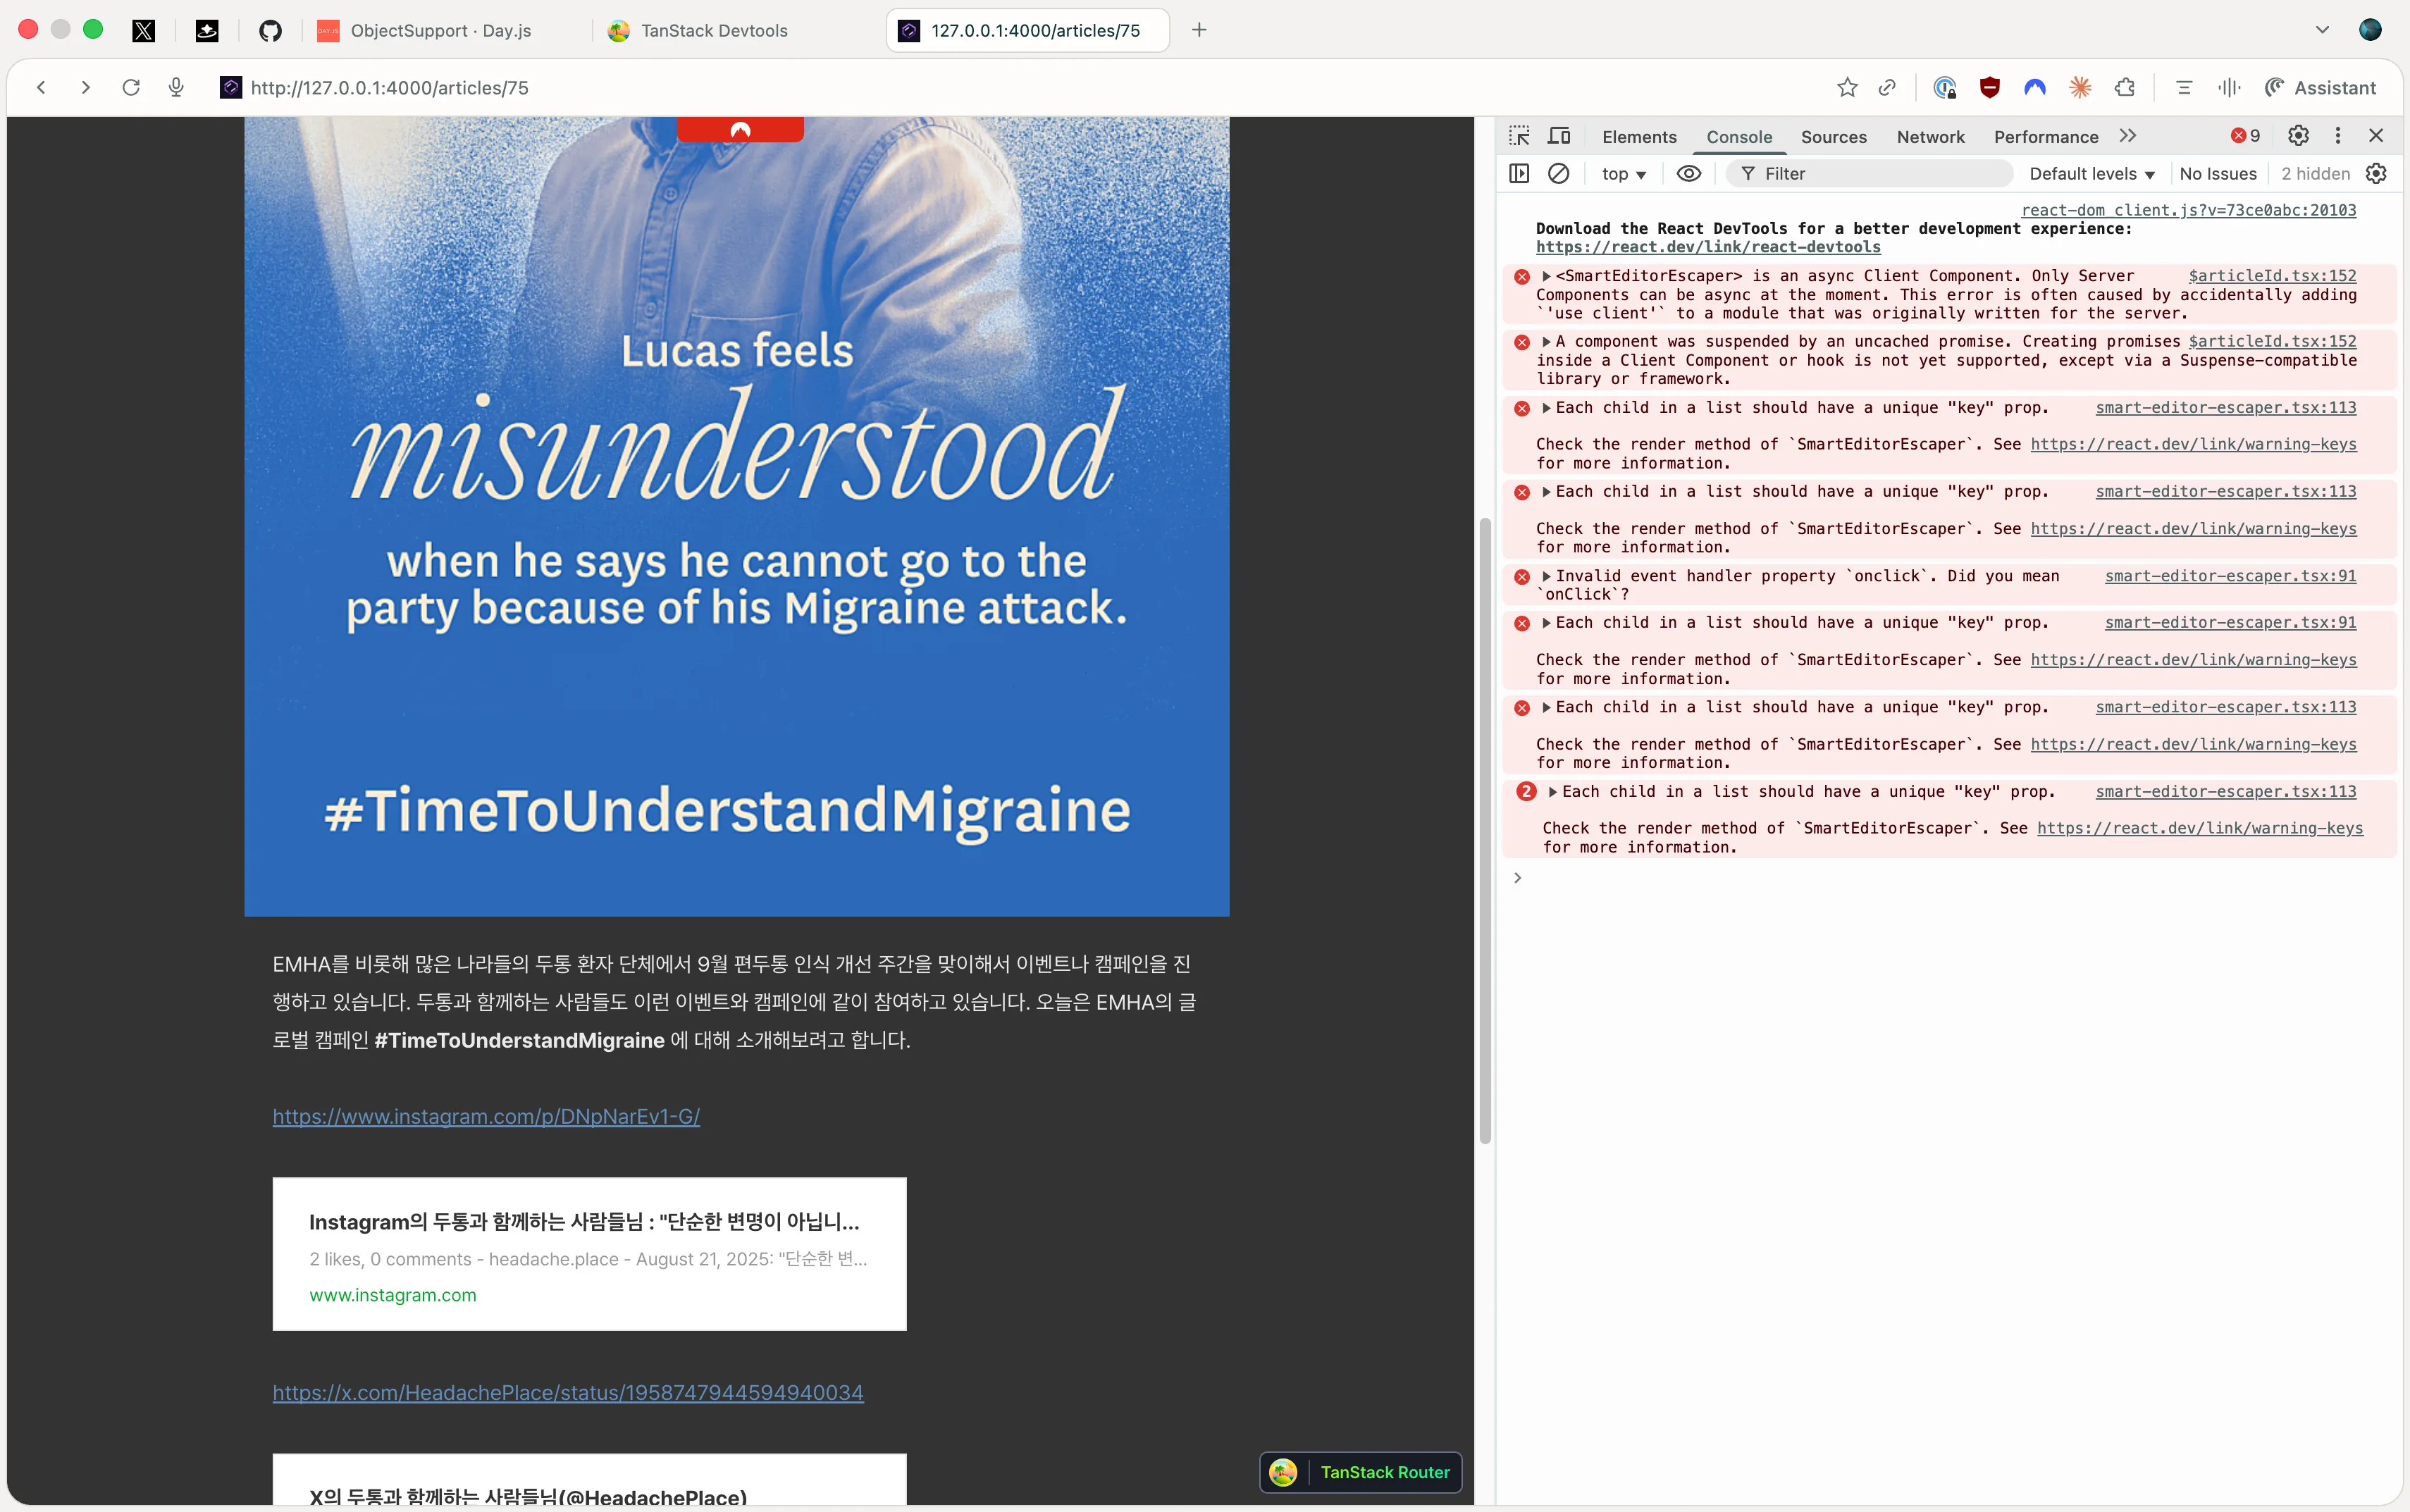Click the live expression eye icon

coord(1688,174)
